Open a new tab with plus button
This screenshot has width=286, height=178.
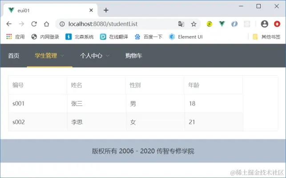[106, 10]
